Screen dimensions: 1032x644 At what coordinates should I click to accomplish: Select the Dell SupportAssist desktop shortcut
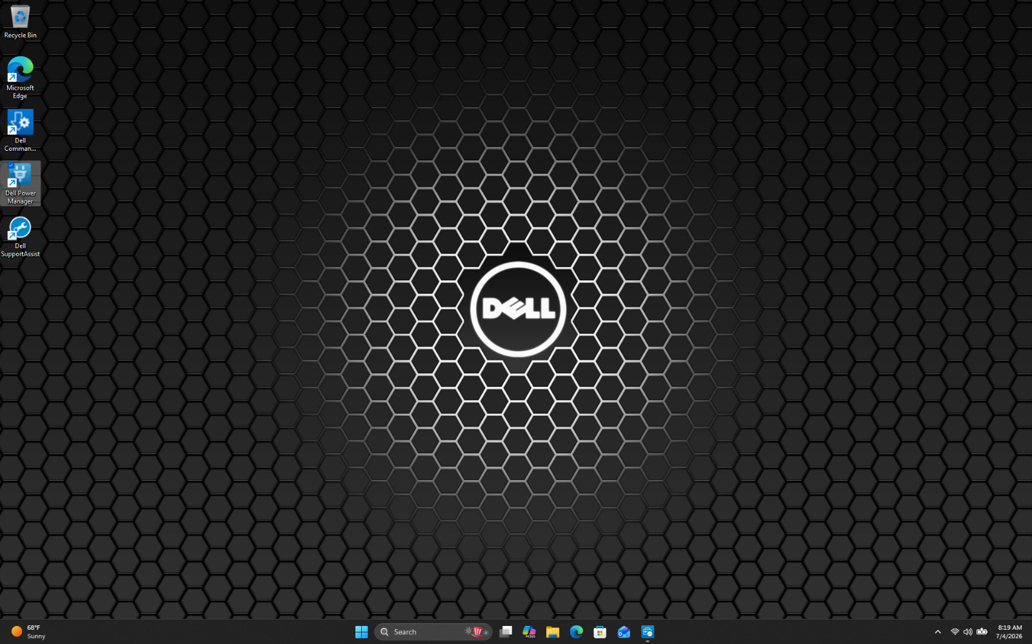[20, 237]
